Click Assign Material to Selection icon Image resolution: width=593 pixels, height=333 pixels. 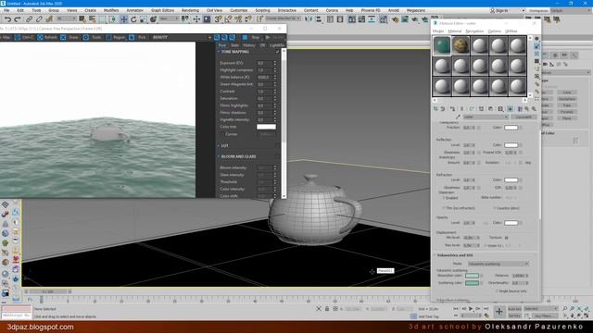pyautogui.click(x=452, y=109)
